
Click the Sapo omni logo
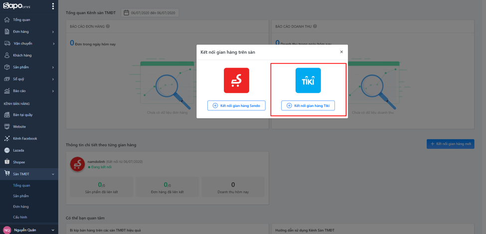[17, 6]
